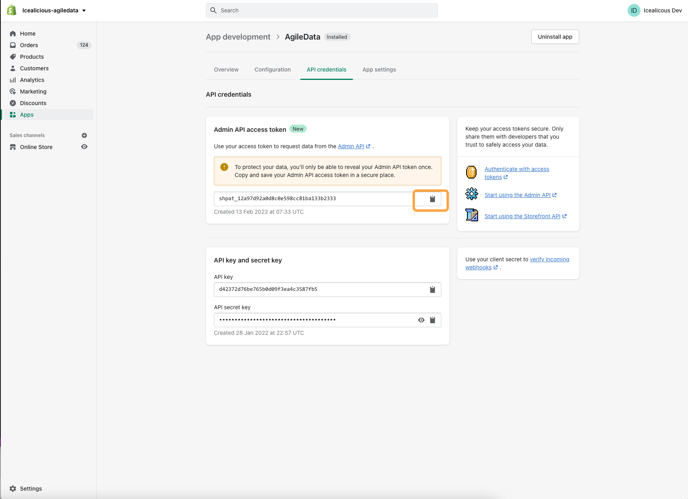Switch to the Configuration tab
The image size is (688, 499).
click(x=273, y=70)
